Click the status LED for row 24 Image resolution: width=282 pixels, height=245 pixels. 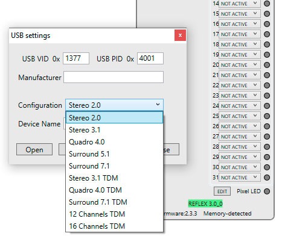[267, 106]
